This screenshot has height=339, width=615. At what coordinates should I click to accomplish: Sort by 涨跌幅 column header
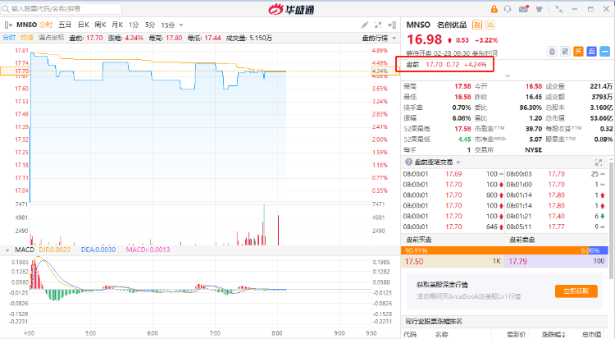click(553, 334)
